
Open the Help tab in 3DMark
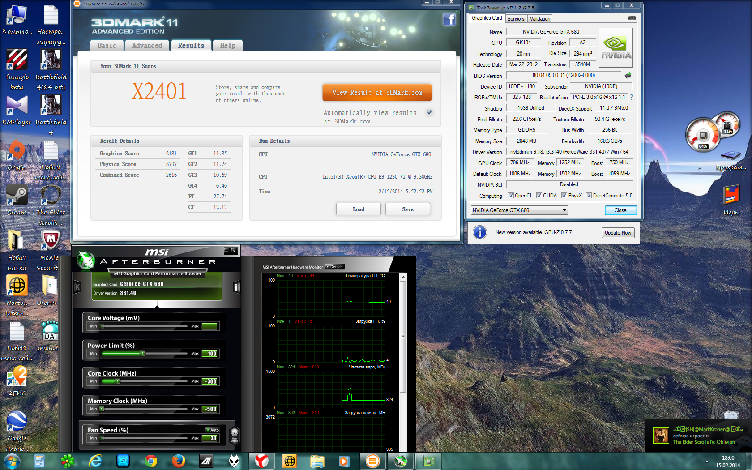(228, 45)
